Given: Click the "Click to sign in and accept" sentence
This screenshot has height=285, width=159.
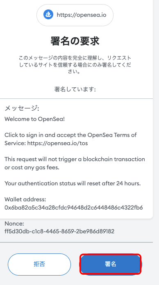Looking at the screenshot, I should (x=70, y=139).
